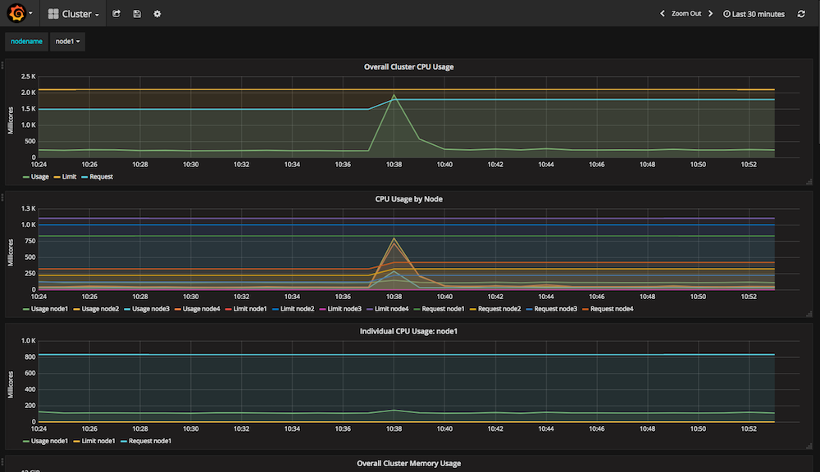Viewport: 820px width, 472px height.
Task: Expand the node1 variable dropdown
Action: click(67, 41)
